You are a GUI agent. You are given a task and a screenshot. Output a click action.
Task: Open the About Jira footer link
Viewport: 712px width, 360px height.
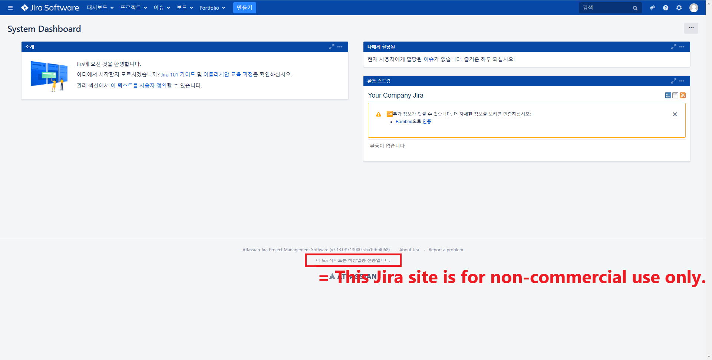(x=409, y=250)
